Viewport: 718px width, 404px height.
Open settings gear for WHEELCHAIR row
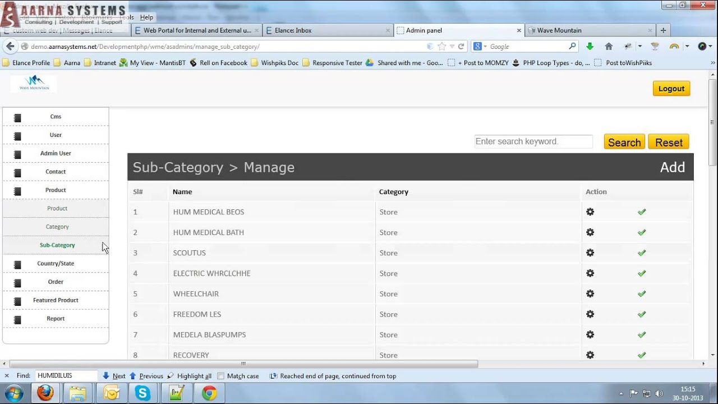(x=590, y=293)
